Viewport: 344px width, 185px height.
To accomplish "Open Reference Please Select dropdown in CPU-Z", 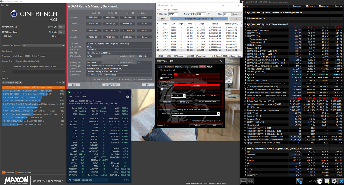I will click(x=196, y=114).
